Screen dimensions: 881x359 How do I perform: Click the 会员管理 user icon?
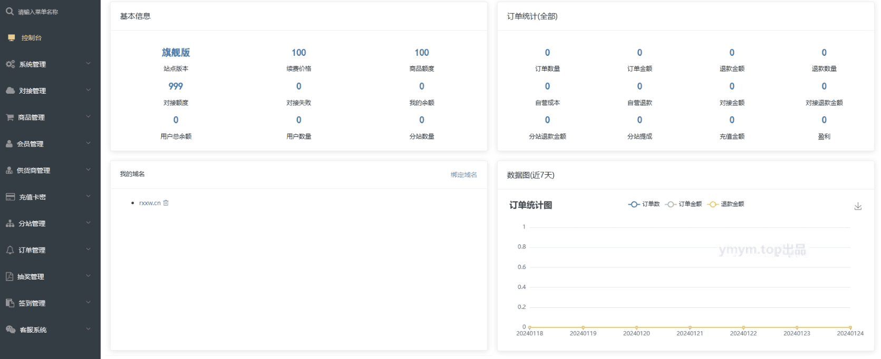9,144
